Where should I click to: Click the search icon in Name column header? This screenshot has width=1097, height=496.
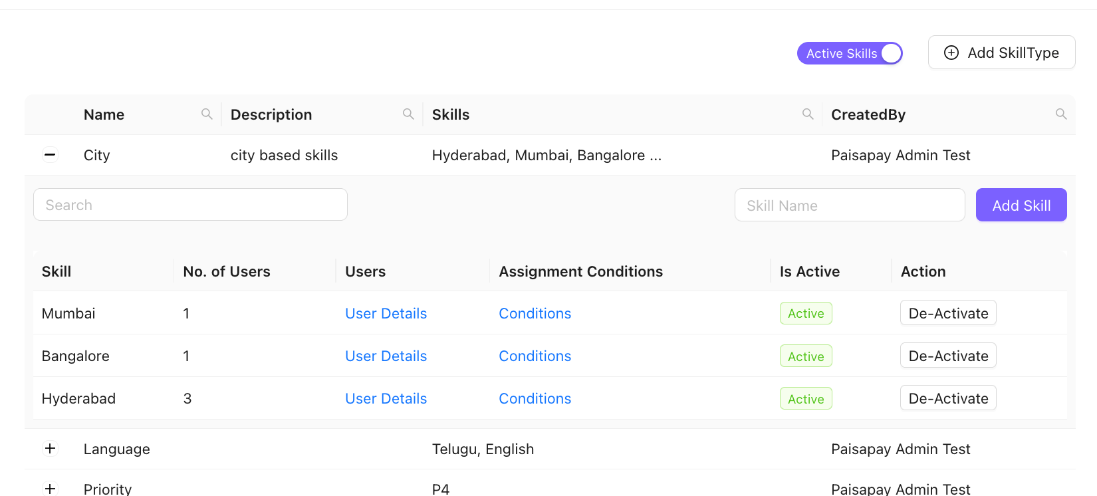point(207,114)
